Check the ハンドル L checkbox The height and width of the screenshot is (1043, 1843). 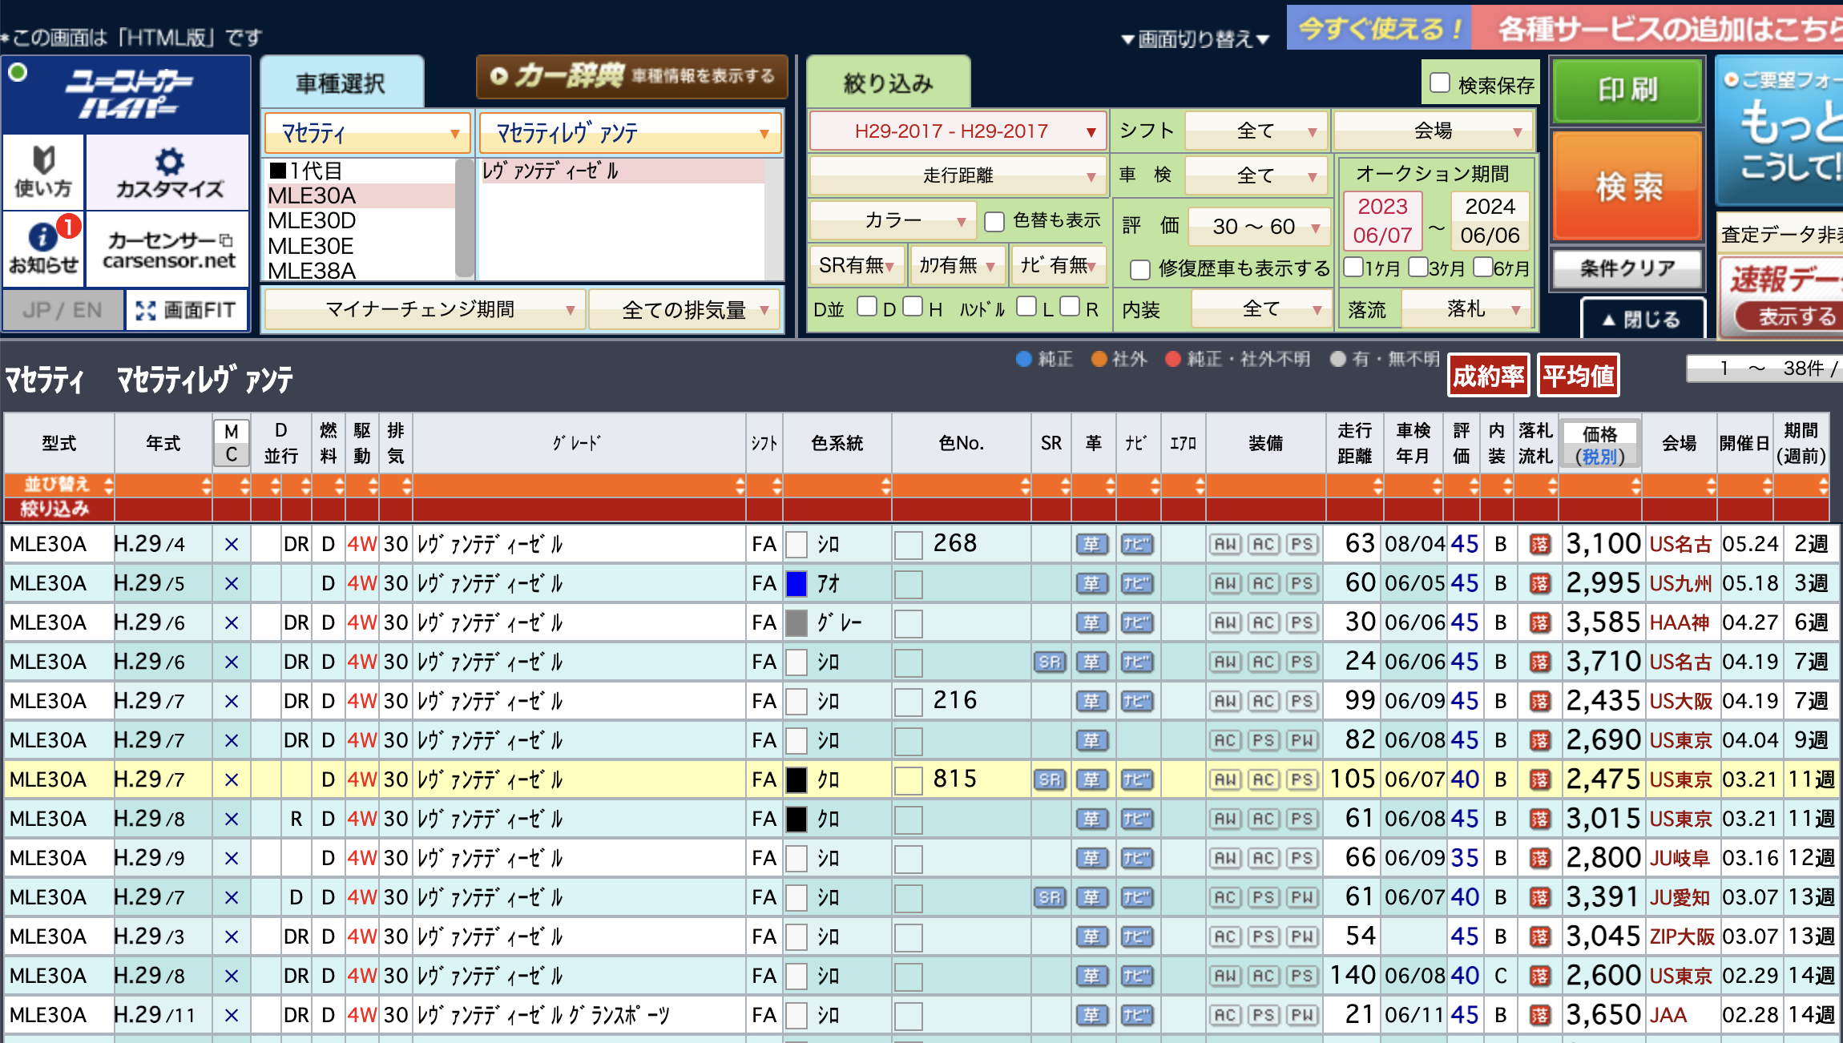(1026, 307)
